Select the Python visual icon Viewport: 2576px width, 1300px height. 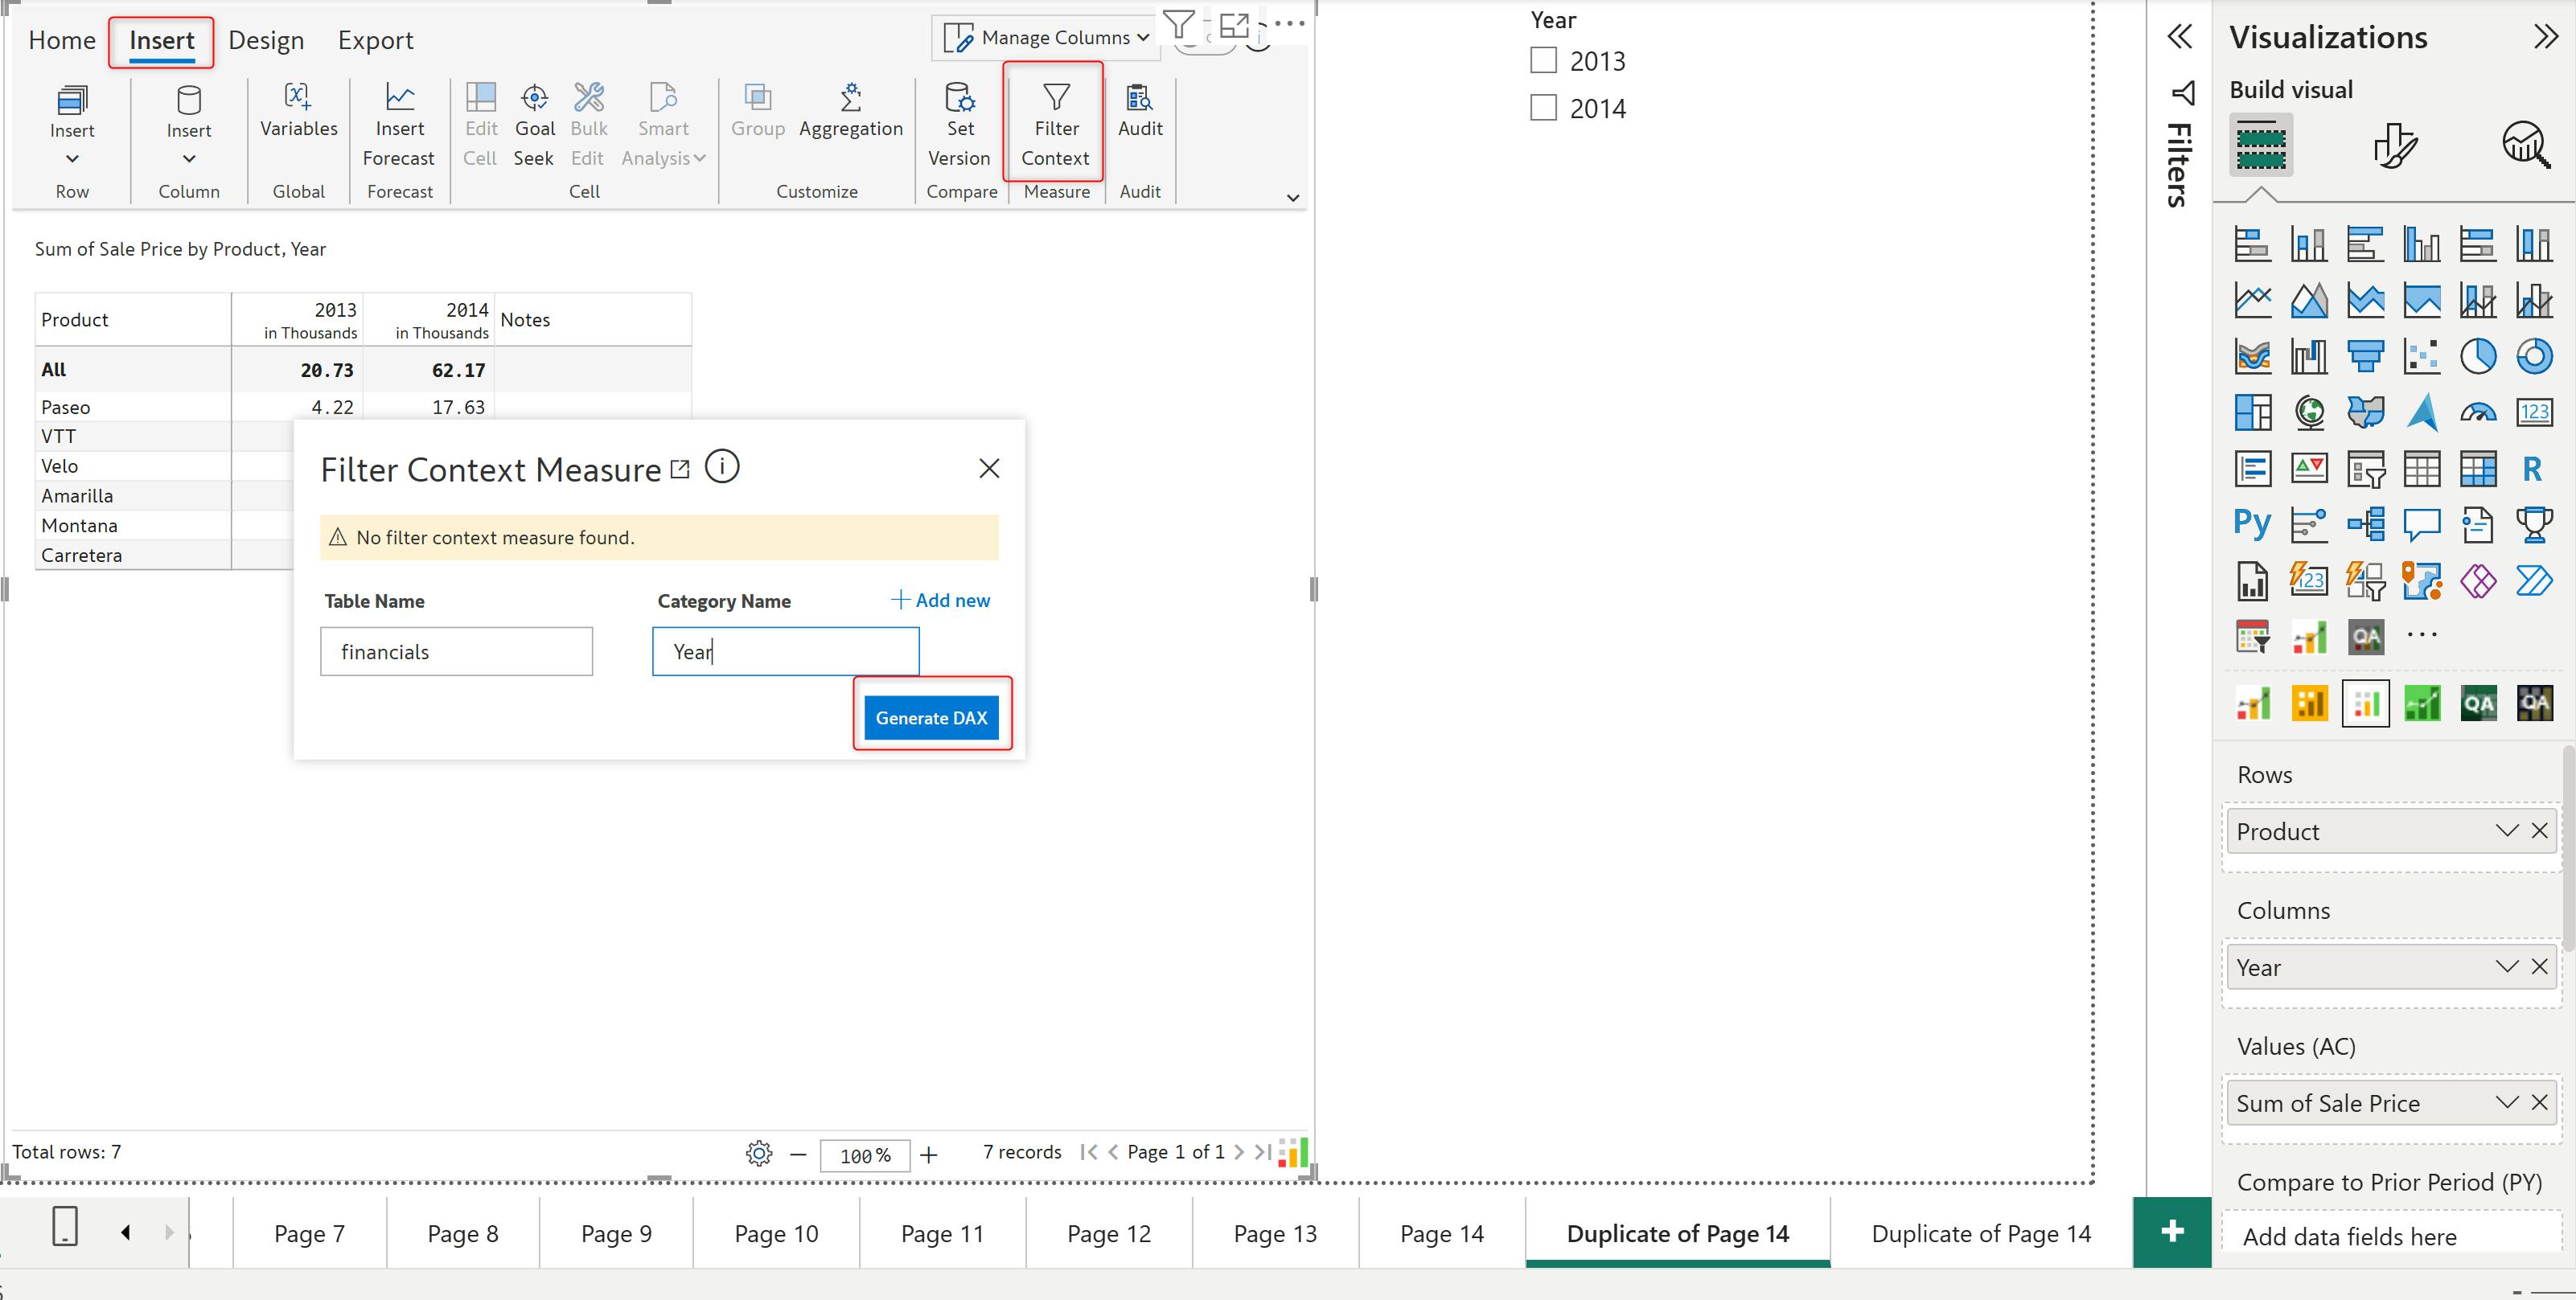pyautogui.click(x=2252, y=523)
